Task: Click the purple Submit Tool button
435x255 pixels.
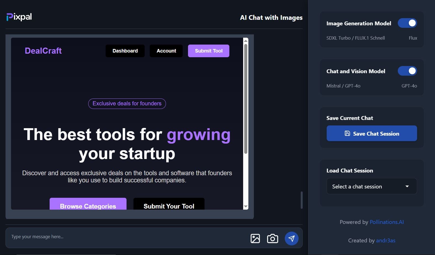Action: pos(209,51)
